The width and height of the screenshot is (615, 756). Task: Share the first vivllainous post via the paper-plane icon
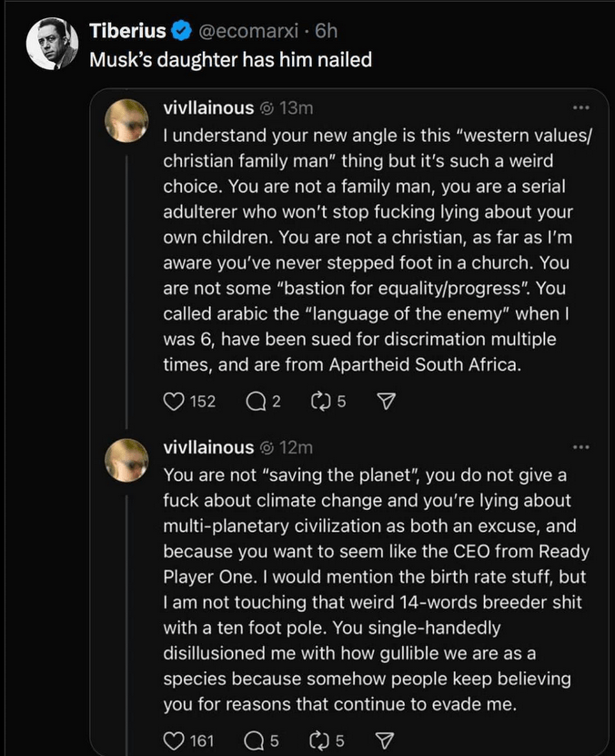[x=385, y=401]
